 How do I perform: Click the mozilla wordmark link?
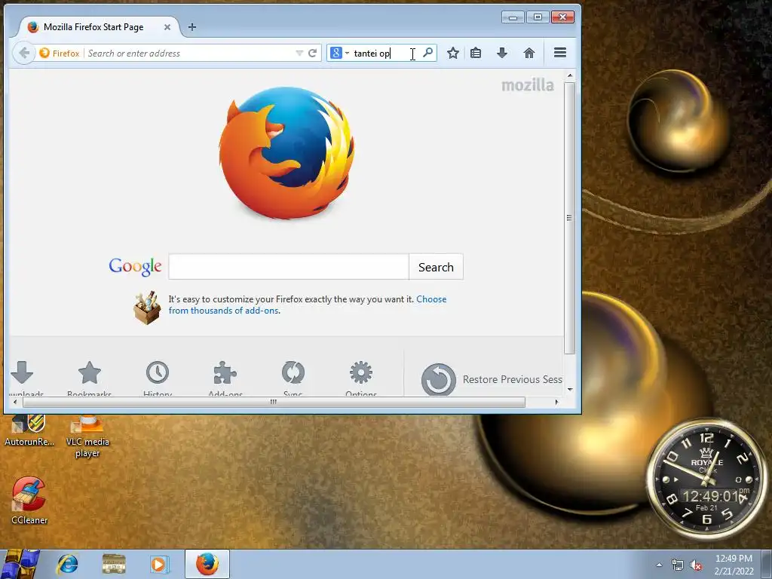[x=527, y=85]
